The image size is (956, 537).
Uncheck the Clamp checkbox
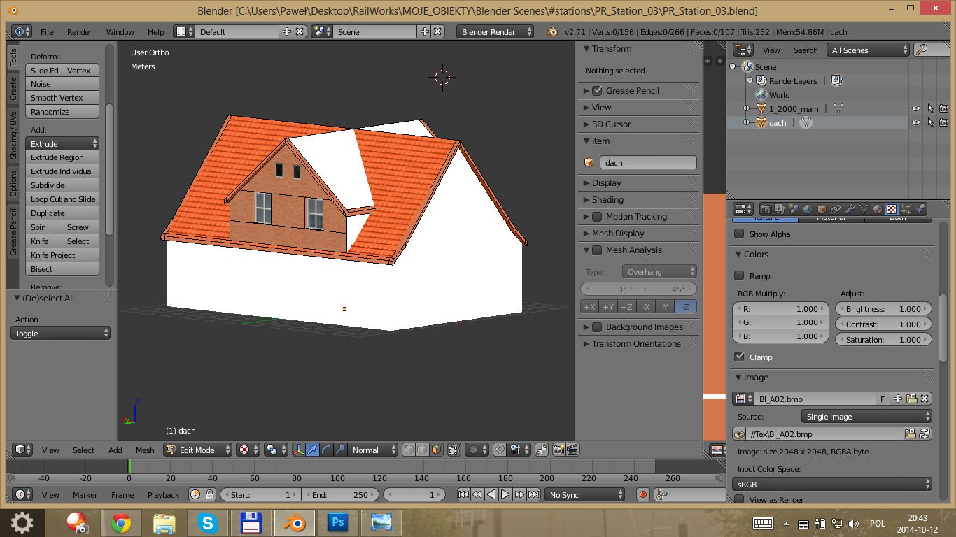(x=739, y=357)
